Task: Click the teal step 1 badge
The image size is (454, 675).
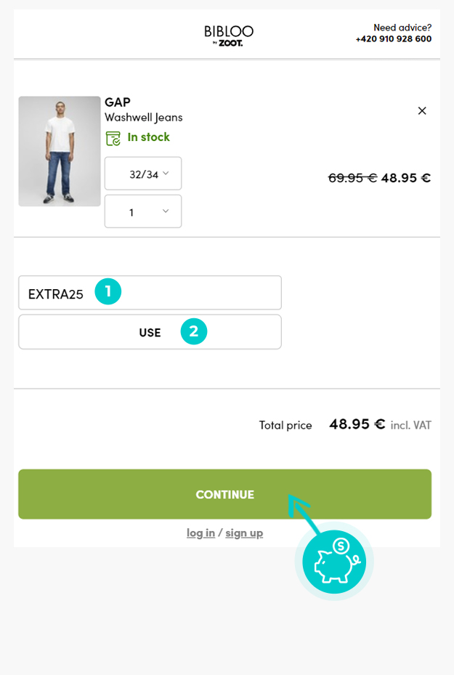Action: click(x=108, y=292)
